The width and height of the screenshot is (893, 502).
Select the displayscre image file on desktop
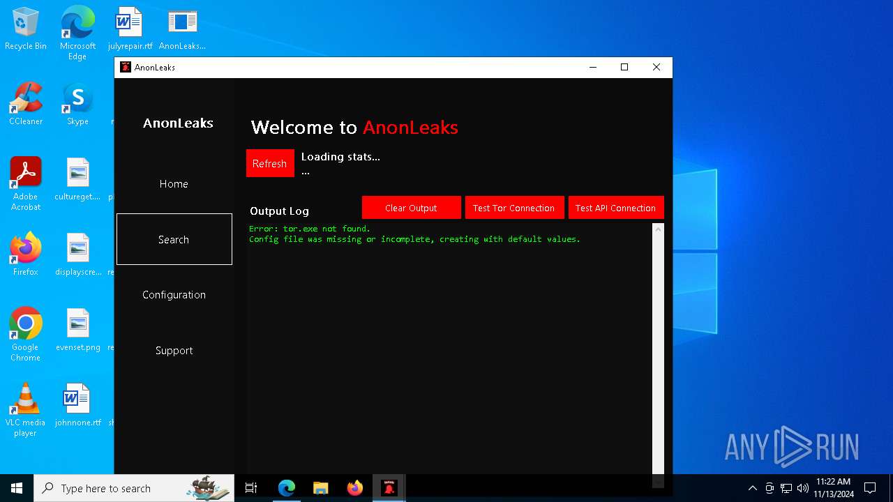click(x=77, y=255)
